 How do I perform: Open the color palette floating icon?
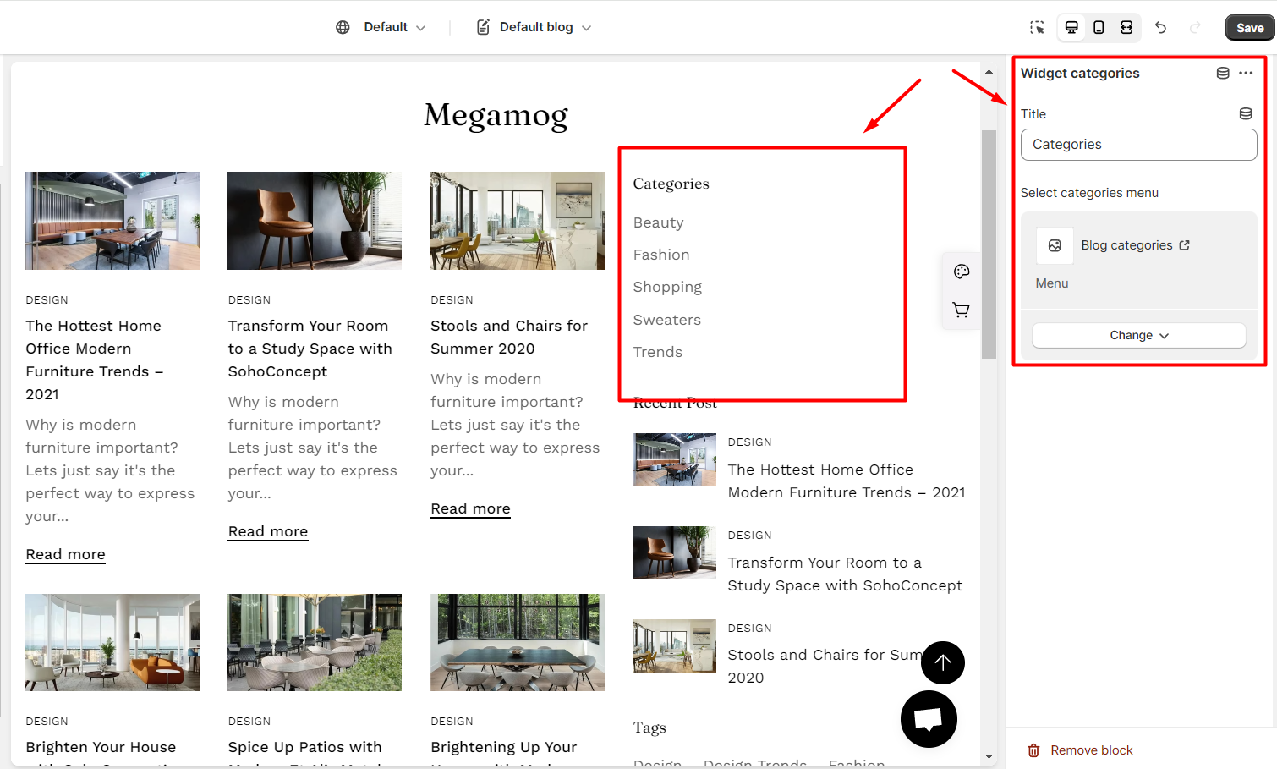962,272
